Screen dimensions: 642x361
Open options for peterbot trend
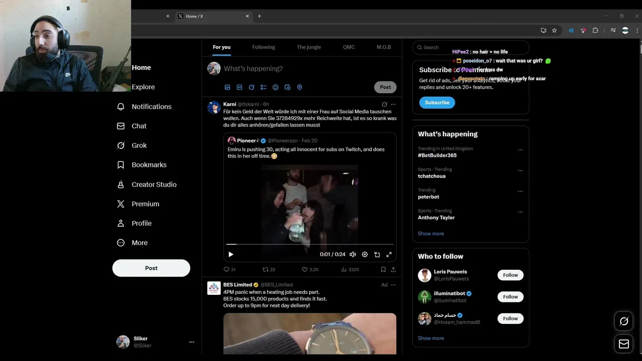pos(520,191)
